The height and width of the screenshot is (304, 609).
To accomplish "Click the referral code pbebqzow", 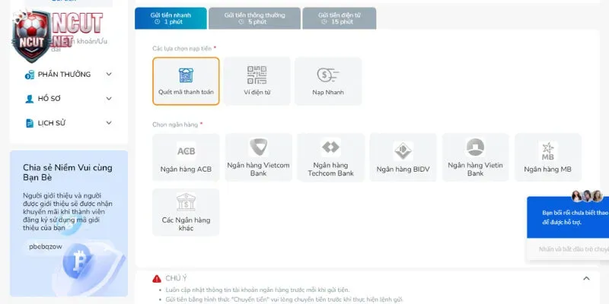I will [46, 246].
